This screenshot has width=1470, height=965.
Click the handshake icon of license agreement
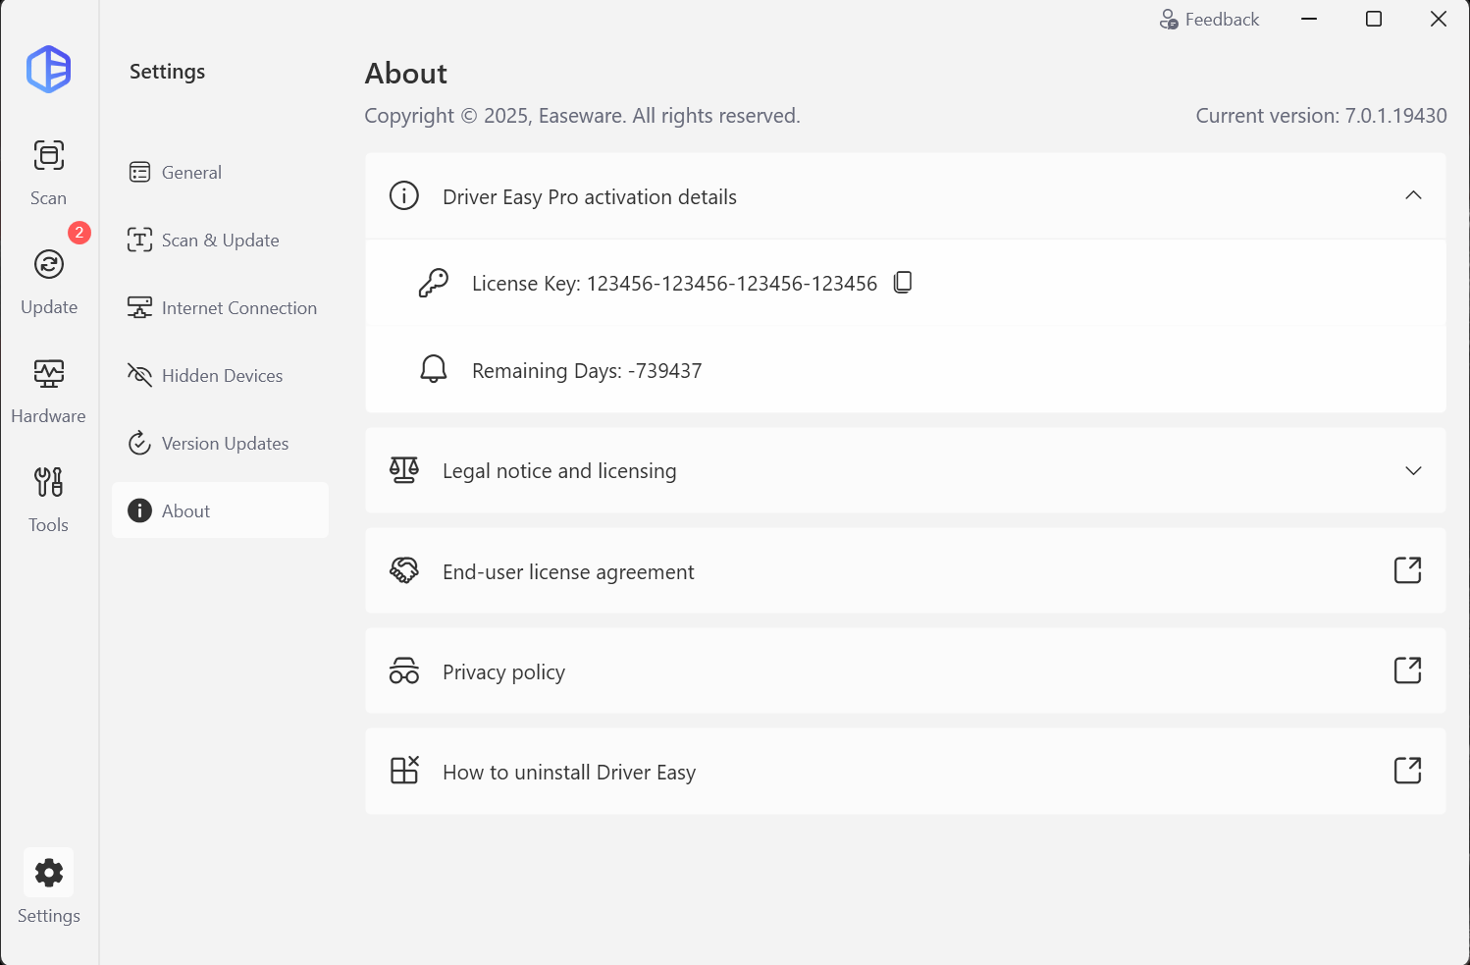pos(404,570)
